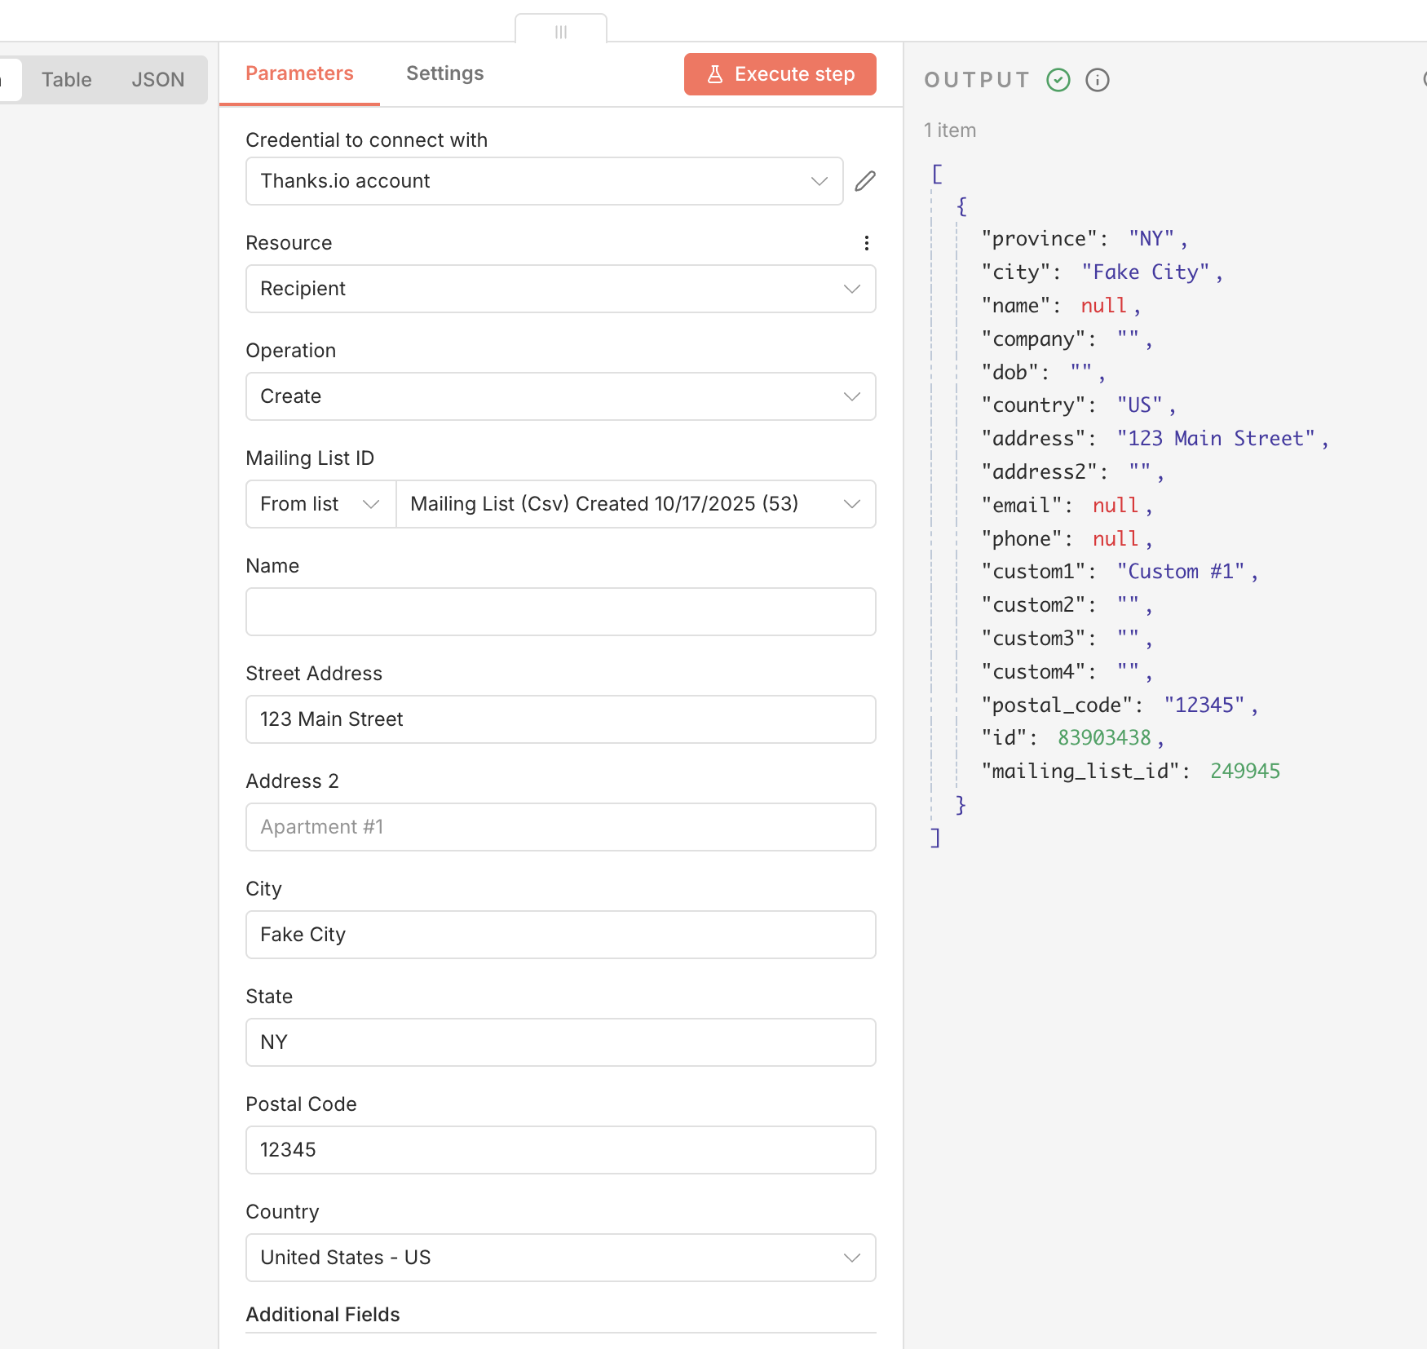The width and height of the screenshot is (1427, 1349).
Task: Expand the Thanks.io account credential dropdown
Action: pos(545,181)
